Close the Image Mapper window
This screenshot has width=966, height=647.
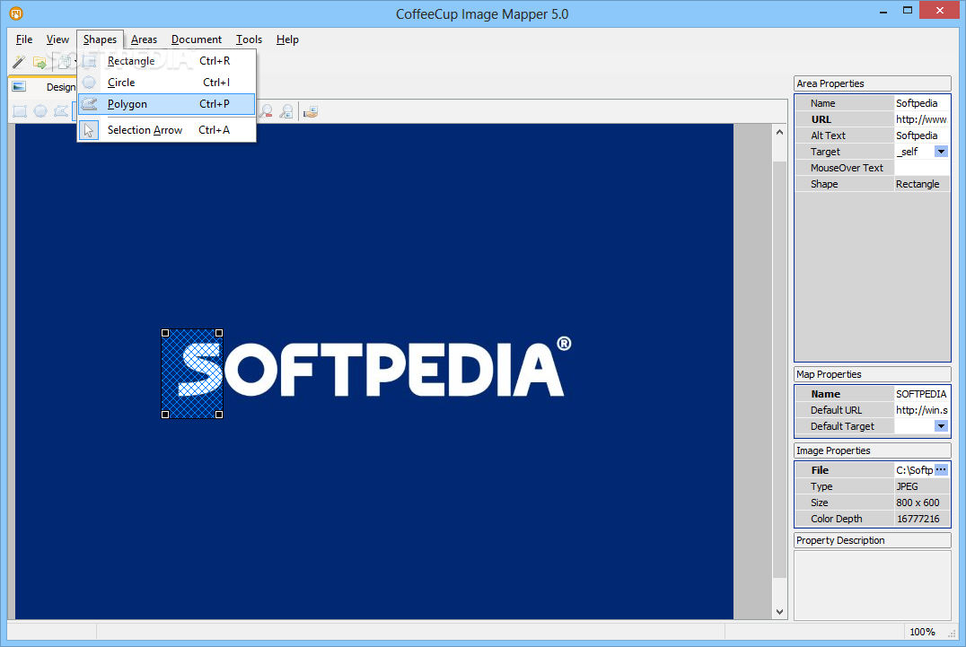(x=939, y=11)
